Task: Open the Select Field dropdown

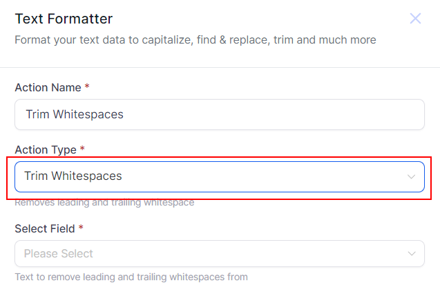Action: (x=219, y=254)
